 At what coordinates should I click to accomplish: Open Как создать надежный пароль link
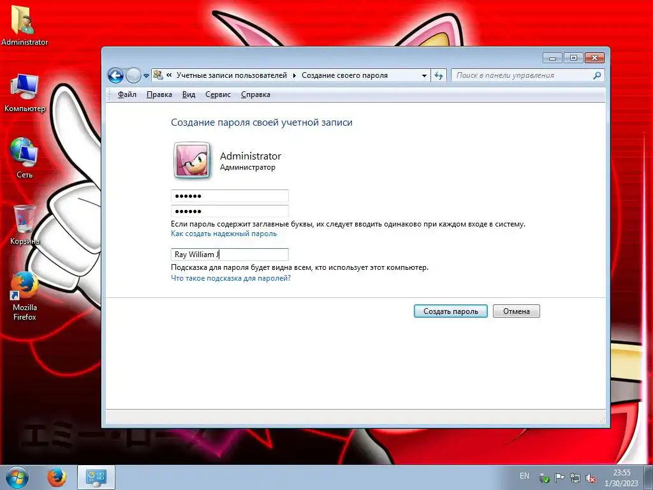pos(224,234)
